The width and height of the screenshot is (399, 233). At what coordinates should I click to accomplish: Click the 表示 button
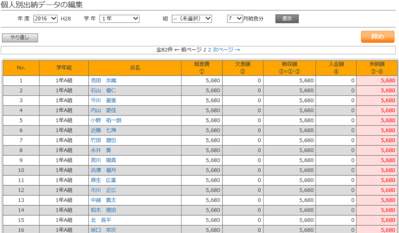point(287,19)
